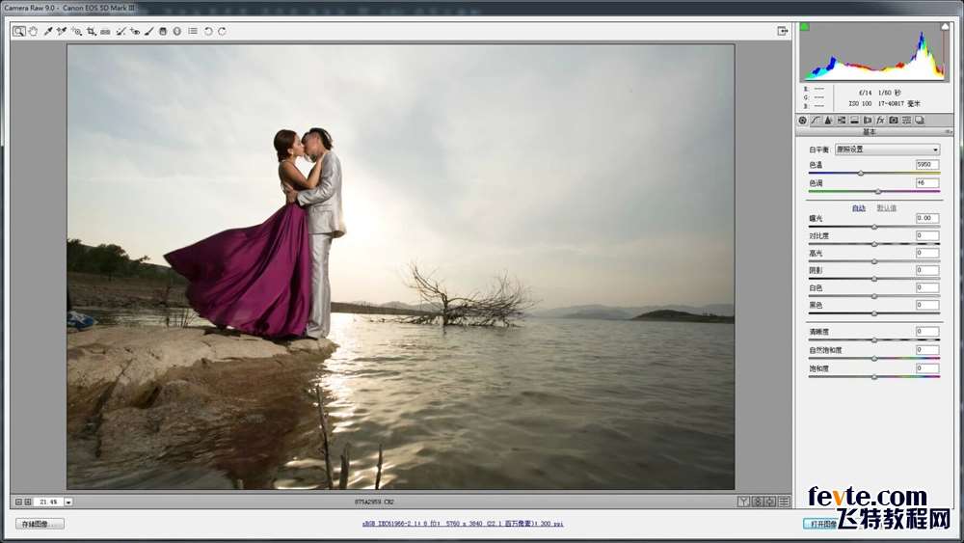Select the Color Sampler tool

tap(62, 31)
